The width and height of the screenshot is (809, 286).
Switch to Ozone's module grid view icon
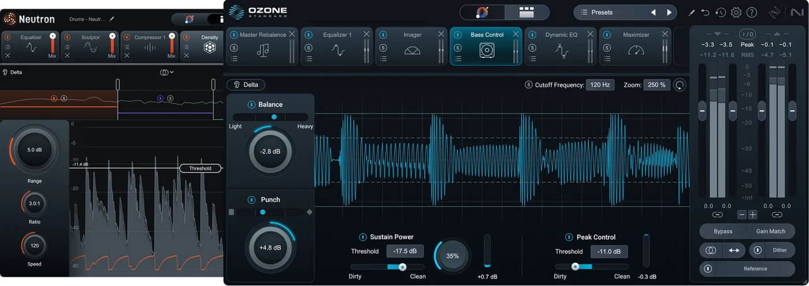[x=526, y=12]
